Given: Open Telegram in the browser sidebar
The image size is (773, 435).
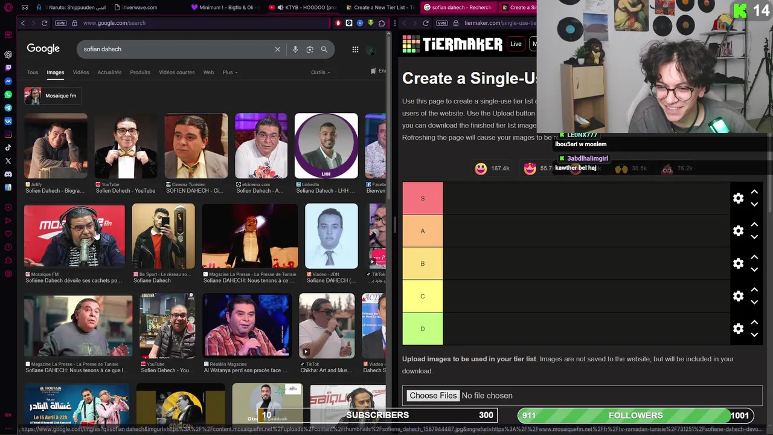Looking at the screenshot, I should [8, 108].
